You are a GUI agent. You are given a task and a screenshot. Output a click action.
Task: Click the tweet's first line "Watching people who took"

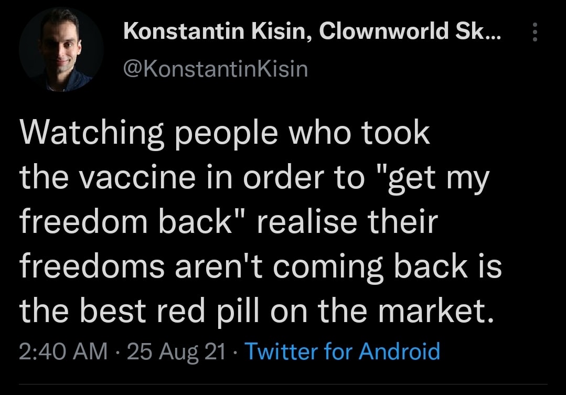225,134
